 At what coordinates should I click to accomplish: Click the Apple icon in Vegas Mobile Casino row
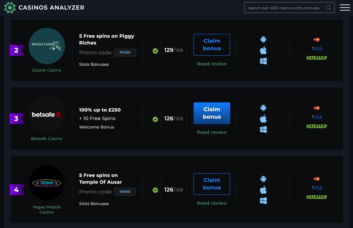tap(263, 190)
